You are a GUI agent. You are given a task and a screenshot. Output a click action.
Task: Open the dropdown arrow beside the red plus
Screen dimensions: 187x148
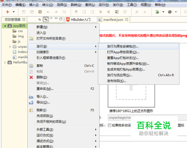click(x=14, y=12)
